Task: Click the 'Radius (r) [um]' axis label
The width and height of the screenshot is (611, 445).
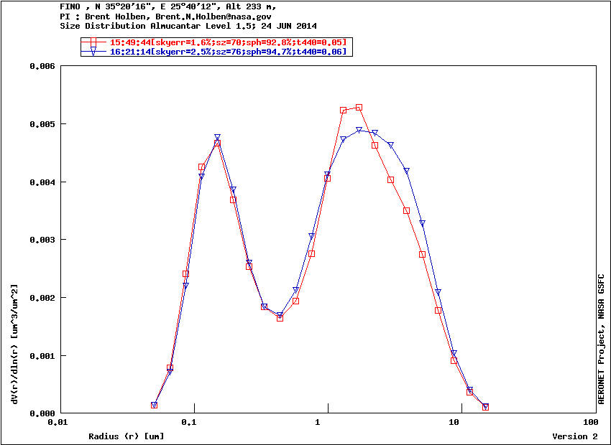Action: point(126,436)
